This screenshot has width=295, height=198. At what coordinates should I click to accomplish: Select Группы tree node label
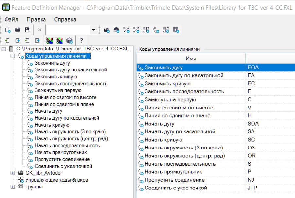pyautogui.click(x=34, y=187)
